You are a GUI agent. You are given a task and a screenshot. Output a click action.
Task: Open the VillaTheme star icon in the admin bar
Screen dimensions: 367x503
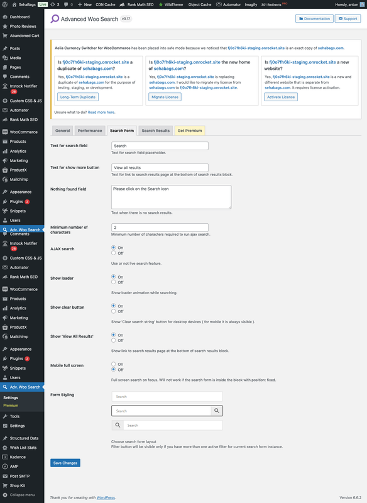(x=161, y=4)
